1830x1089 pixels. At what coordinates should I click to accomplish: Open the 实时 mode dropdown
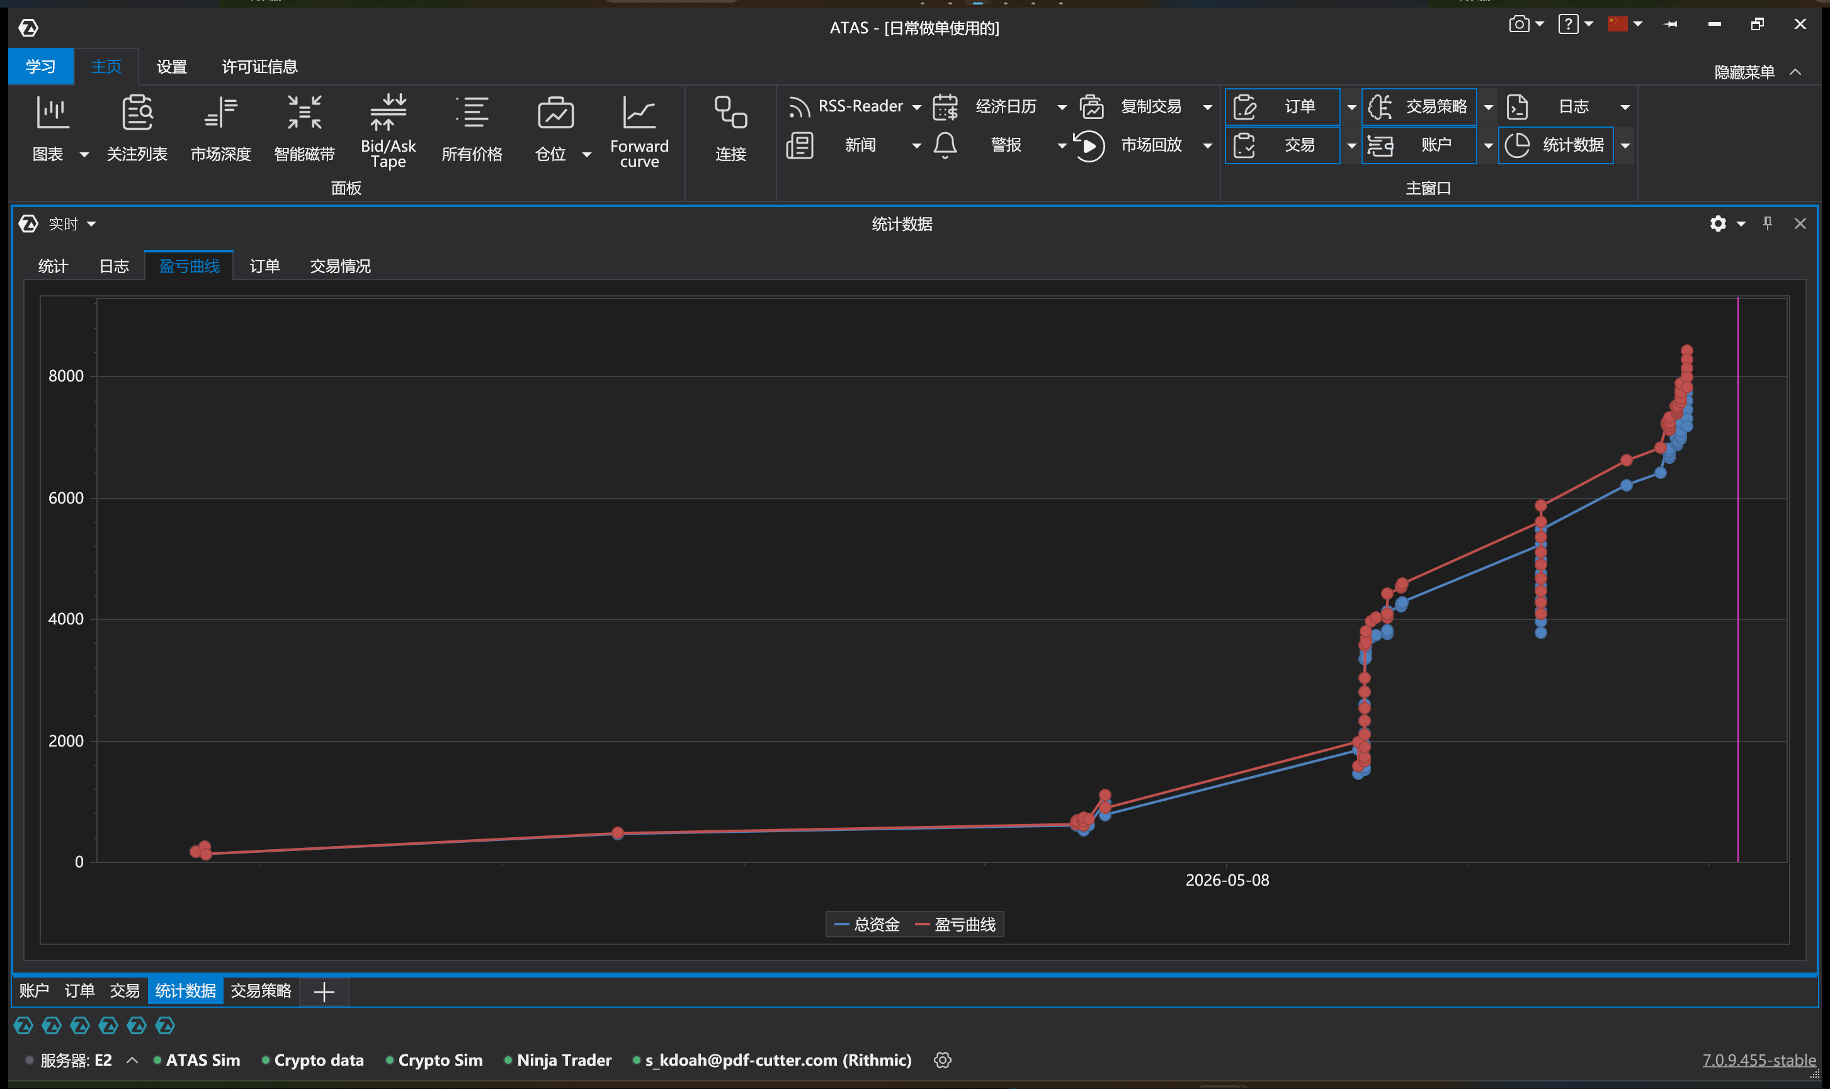click(x=72, y=224)
